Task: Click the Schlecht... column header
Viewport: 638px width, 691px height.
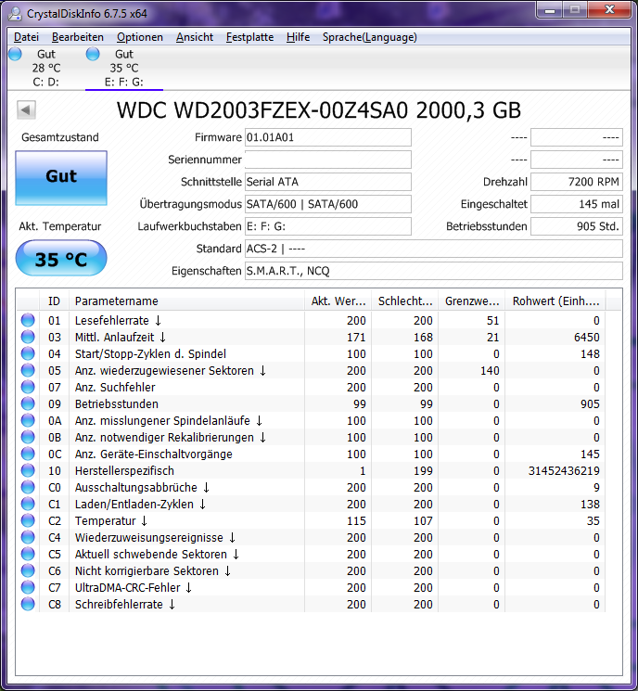Action: point(405,301)
